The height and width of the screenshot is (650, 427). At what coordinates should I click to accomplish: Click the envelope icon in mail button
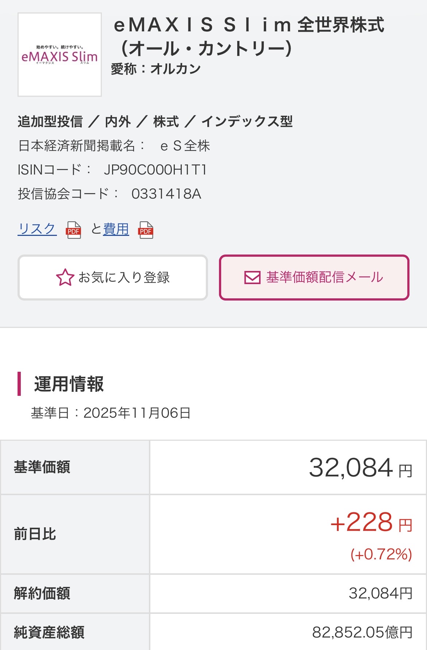coord(252,278)
